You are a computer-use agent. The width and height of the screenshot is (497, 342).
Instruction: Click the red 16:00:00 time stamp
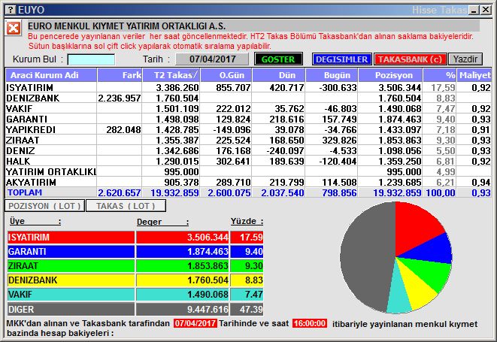pos(310,323)
